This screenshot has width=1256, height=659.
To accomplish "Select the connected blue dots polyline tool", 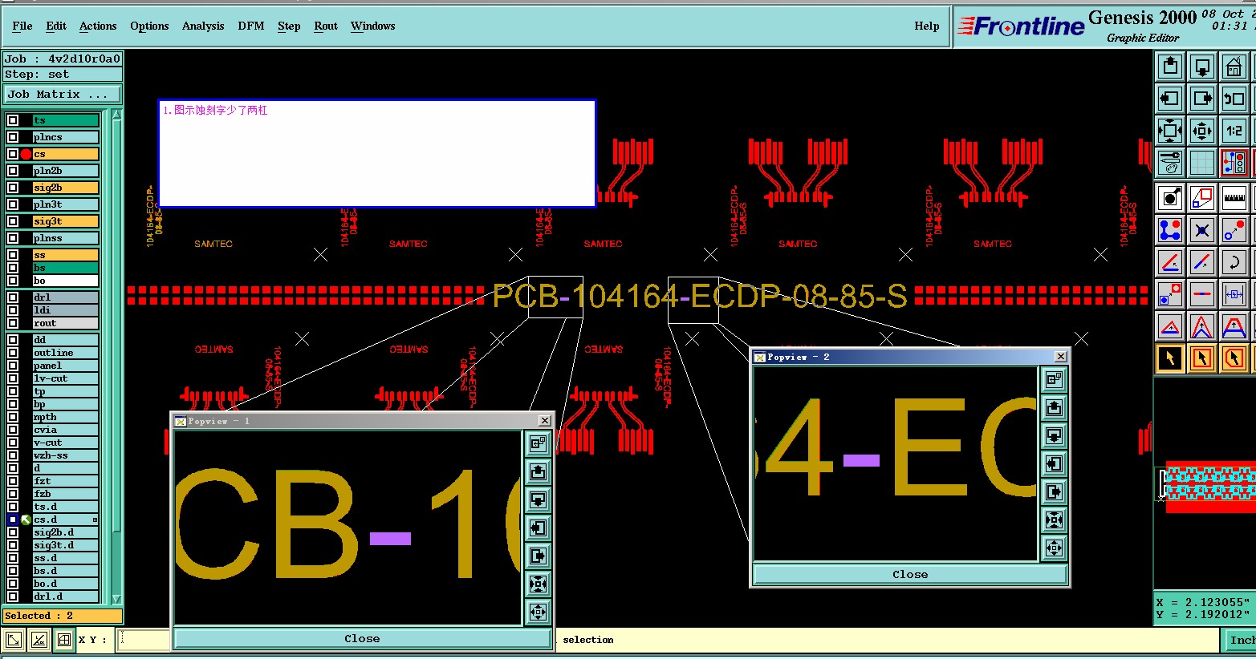I will 1170,231.
